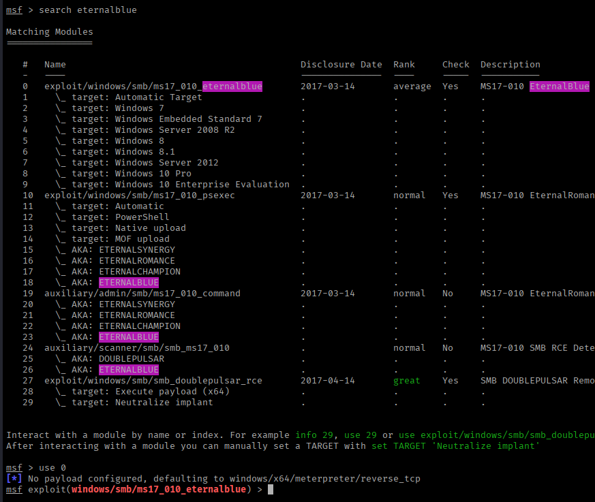Image resolution: width=595 pixels, height=502 pixels.
Task: Click disclosure date 2017-04-14
Action: coord(327,381)
